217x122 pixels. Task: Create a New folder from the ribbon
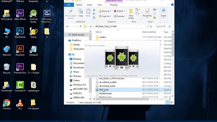pos(131,14)
